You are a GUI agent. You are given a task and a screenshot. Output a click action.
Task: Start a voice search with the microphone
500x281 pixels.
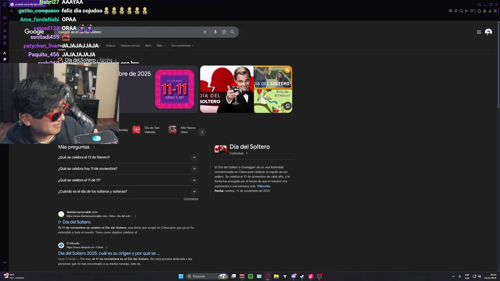pyautogui.click(x=215, y=32)
